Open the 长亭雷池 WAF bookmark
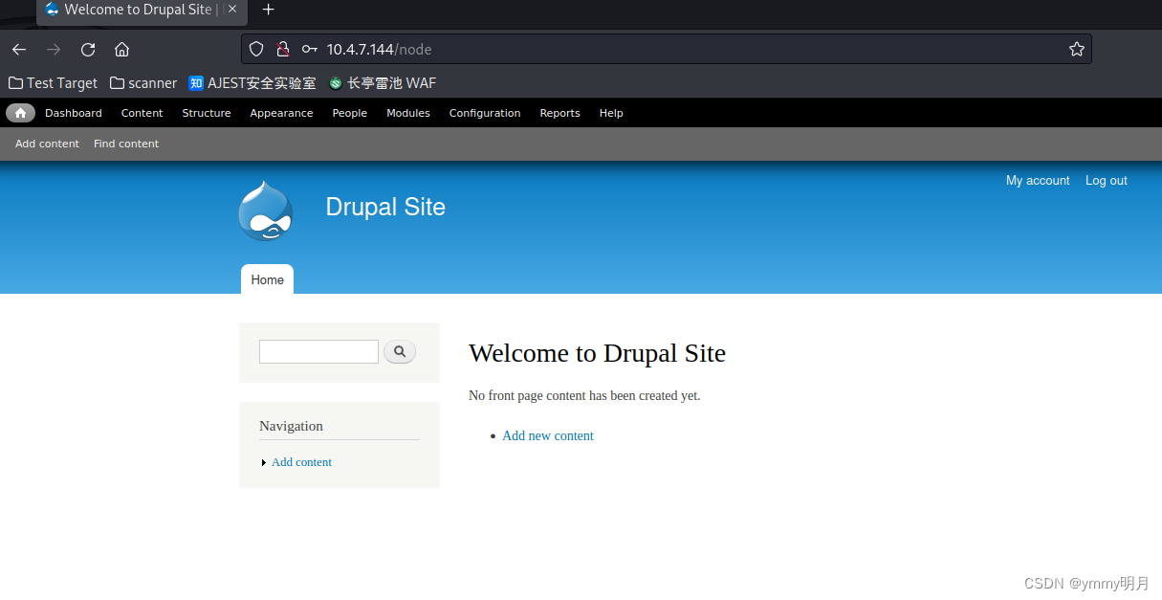The image size is (1162, 600). [x=383, y=83]
